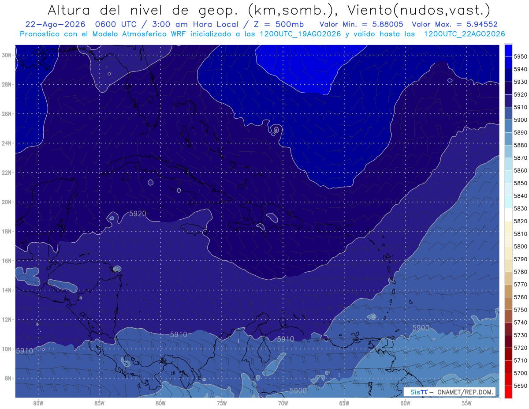Click the 5950 legend value
This screenshot has height=409, width=529.
tap(521, 56)
